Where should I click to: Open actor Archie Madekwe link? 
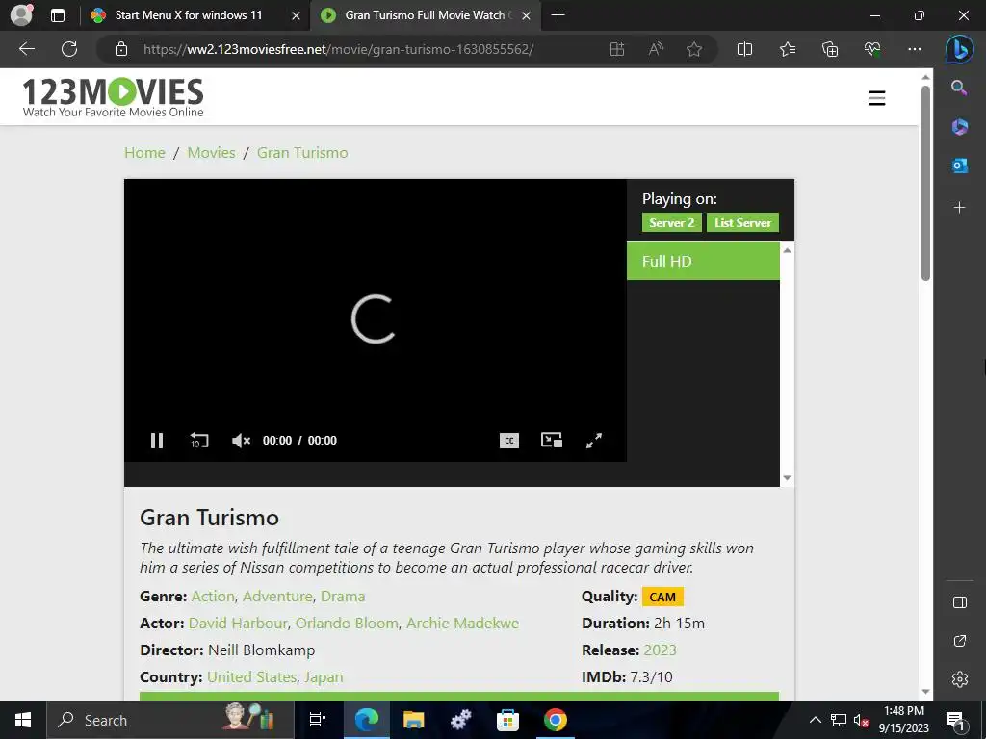tap(463, 624)
